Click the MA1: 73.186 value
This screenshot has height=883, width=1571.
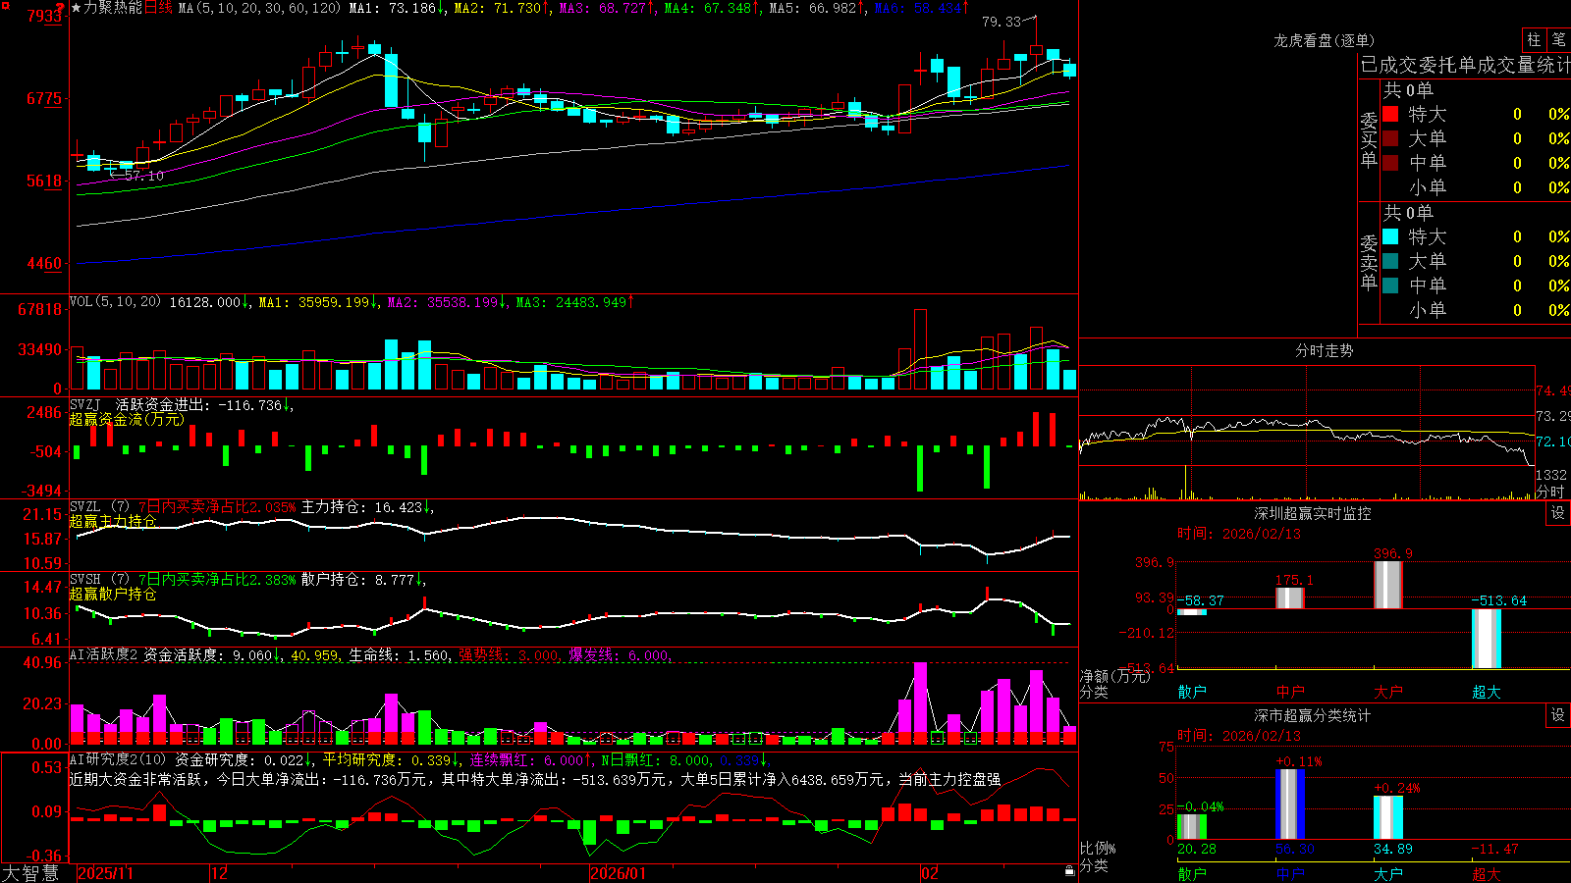click(393, 8)
